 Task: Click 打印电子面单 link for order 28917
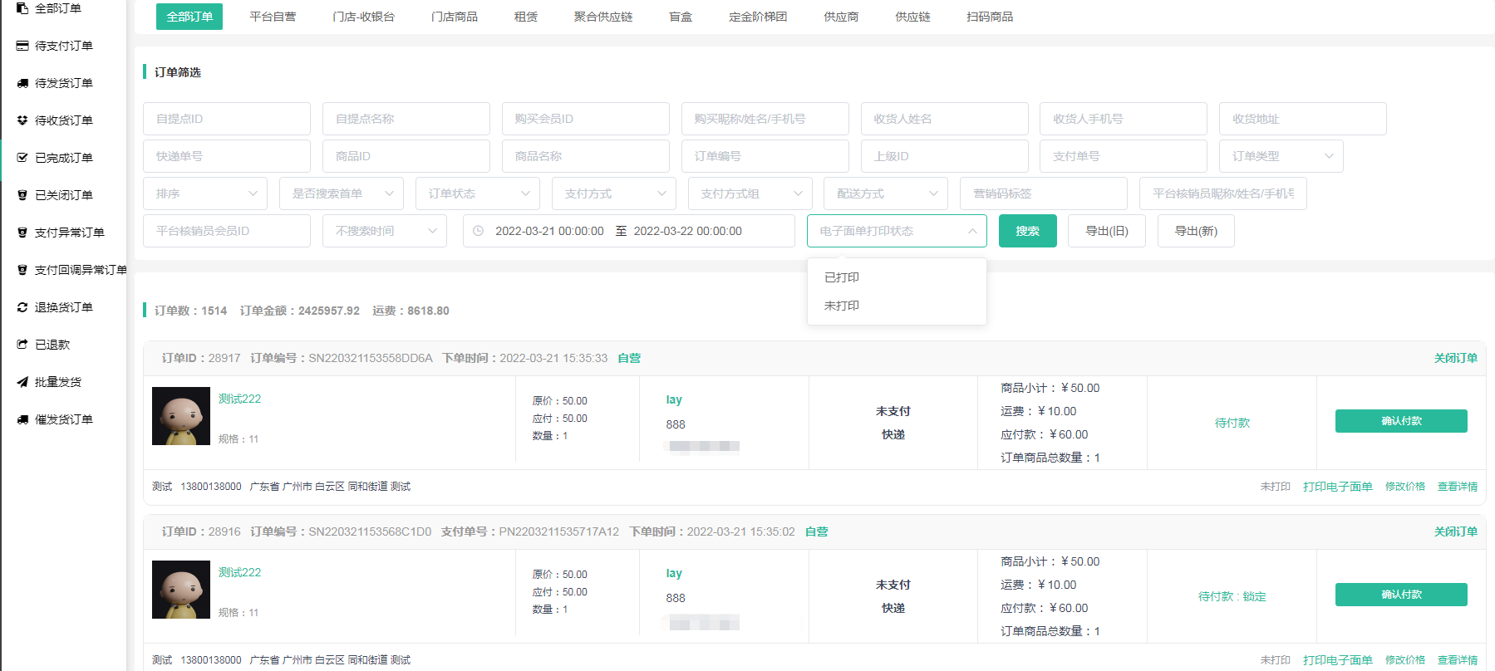[1337, 487]
